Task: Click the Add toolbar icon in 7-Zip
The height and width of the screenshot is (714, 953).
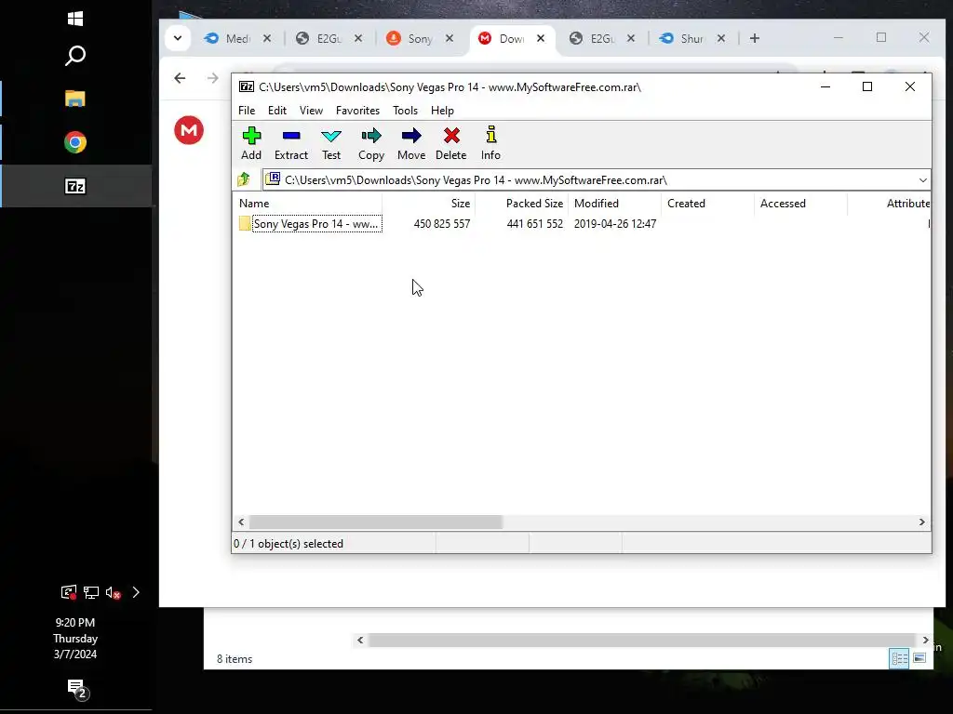Action: (251, 143)
